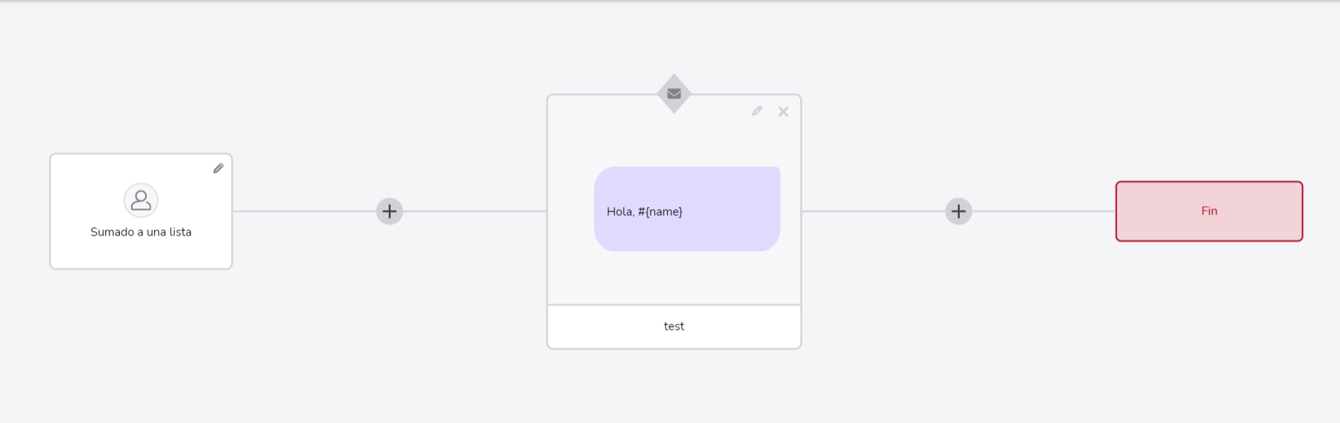Select the "Sumado a una lista" label
Viewport: 1340px width, 423px height.
pyautogui.click(x=141, y=232)
